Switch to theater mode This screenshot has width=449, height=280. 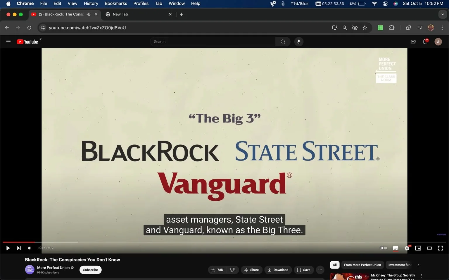pos(429,248)
